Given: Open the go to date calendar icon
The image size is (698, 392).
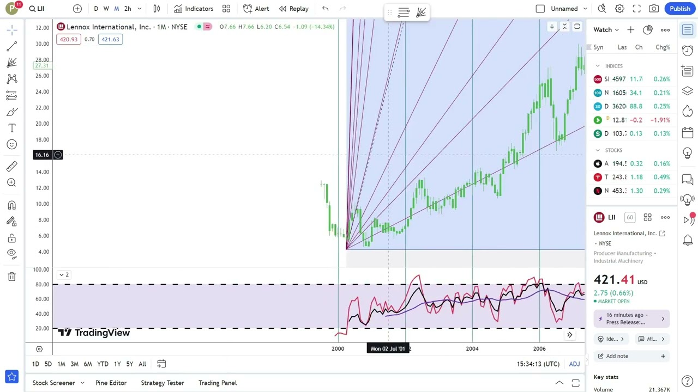Looking at the screenshot, I should point(161,364).
